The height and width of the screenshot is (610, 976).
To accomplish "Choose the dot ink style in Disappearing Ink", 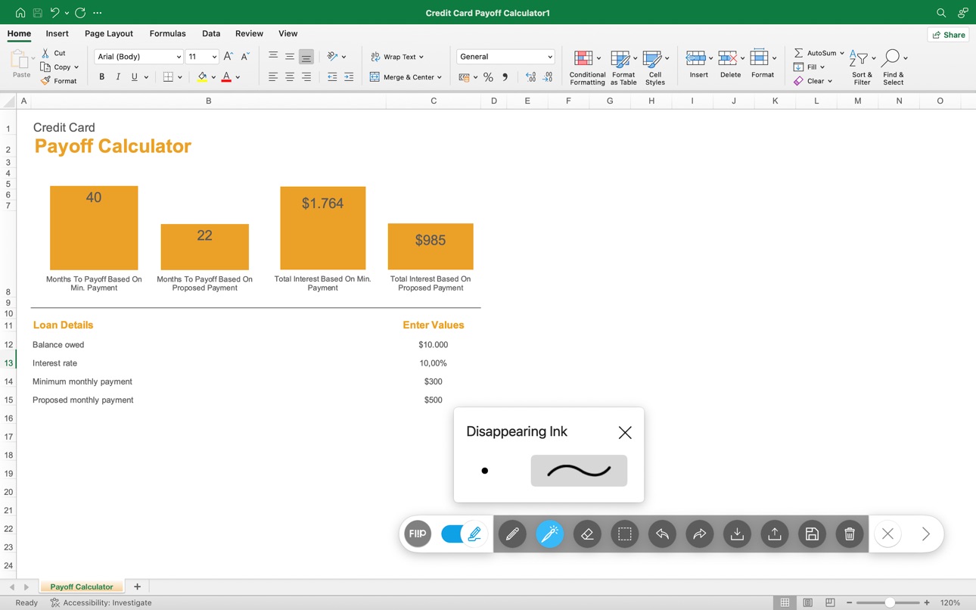I will pyautogui.click(x=485, y=471).
